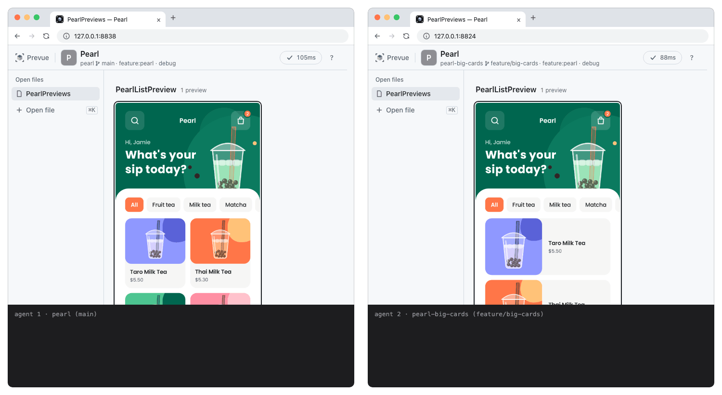Click the reload icon in left browser window

[46, 36]
